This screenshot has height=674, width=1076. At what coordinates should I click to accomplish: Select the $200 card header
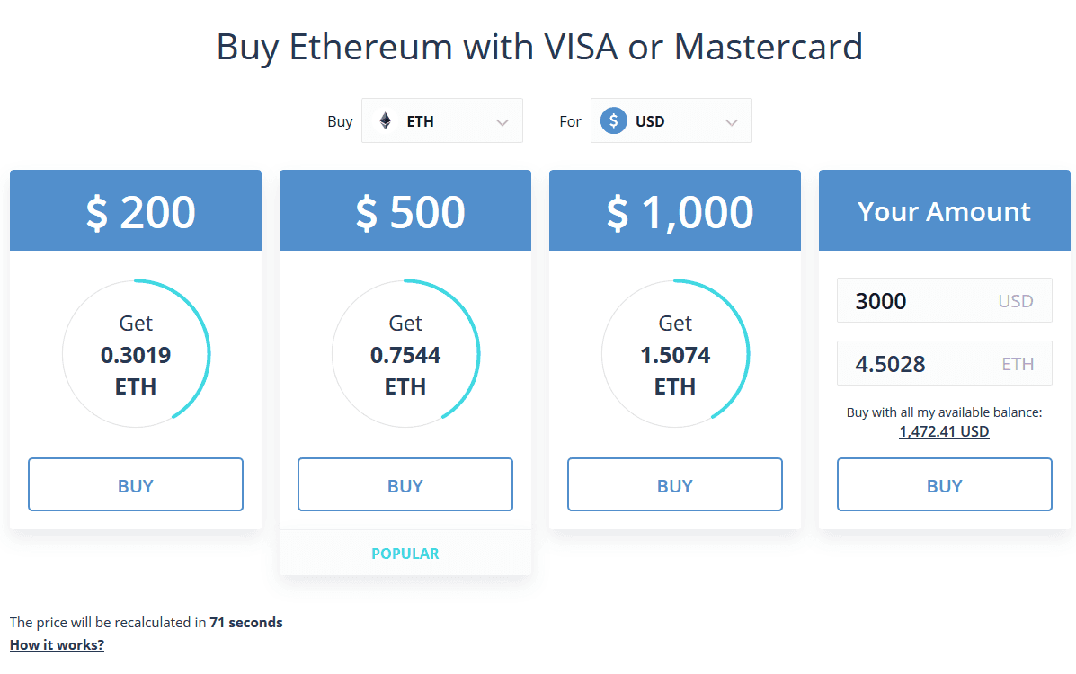(136, 210)
